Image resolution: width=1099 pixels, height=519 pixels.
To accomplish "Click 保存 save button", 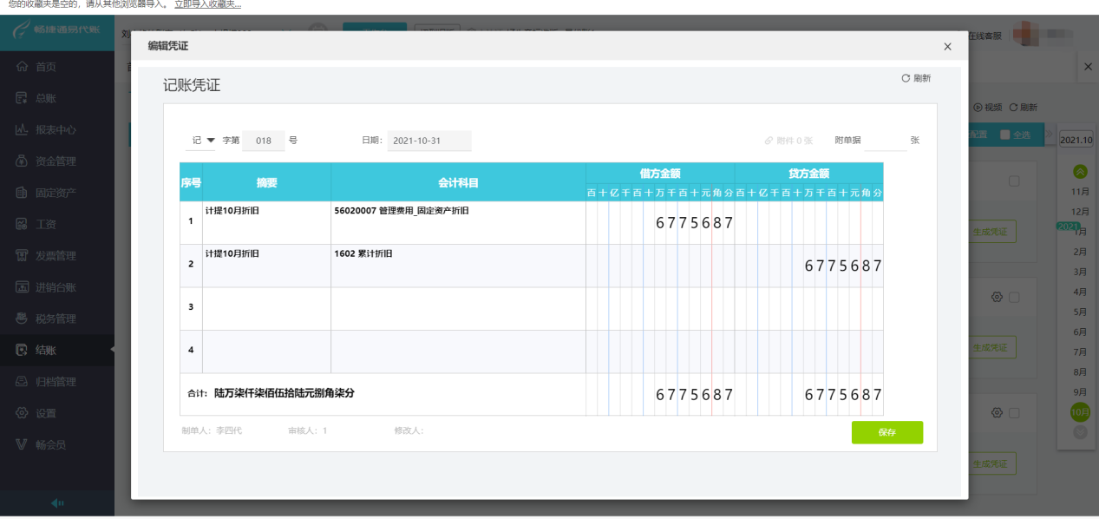I will (886, 432).
